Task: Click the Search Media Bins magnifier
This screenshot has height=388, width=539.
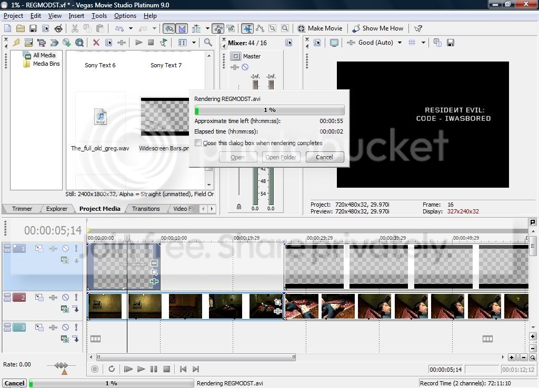Action: coord(208,43)
